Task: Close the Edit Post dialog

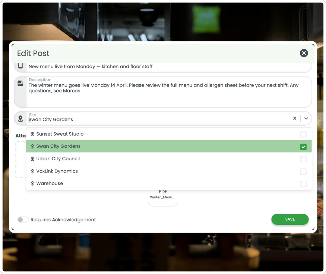Action: coord(304,53)
